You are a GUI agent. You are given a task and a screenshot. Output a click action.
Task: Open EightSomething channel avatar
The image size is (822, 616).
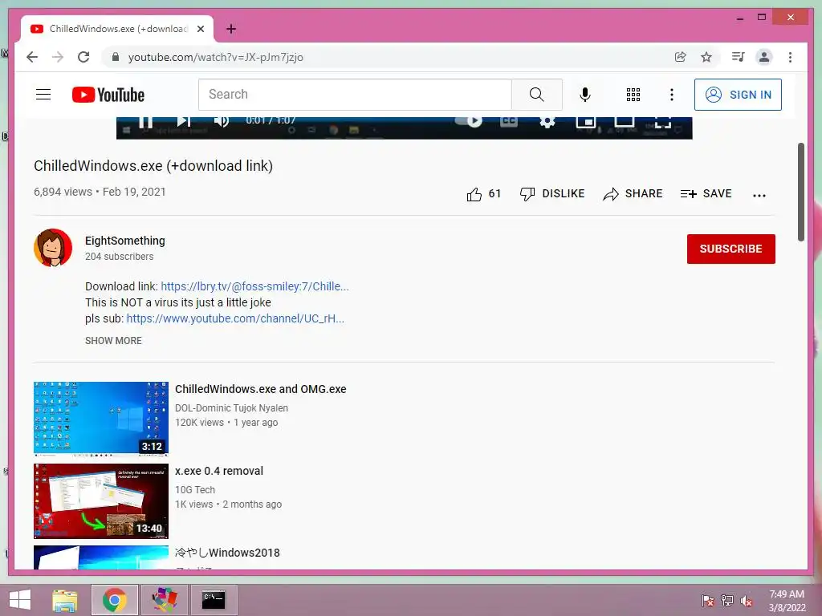pyautogui.click(x=53, y=247)
